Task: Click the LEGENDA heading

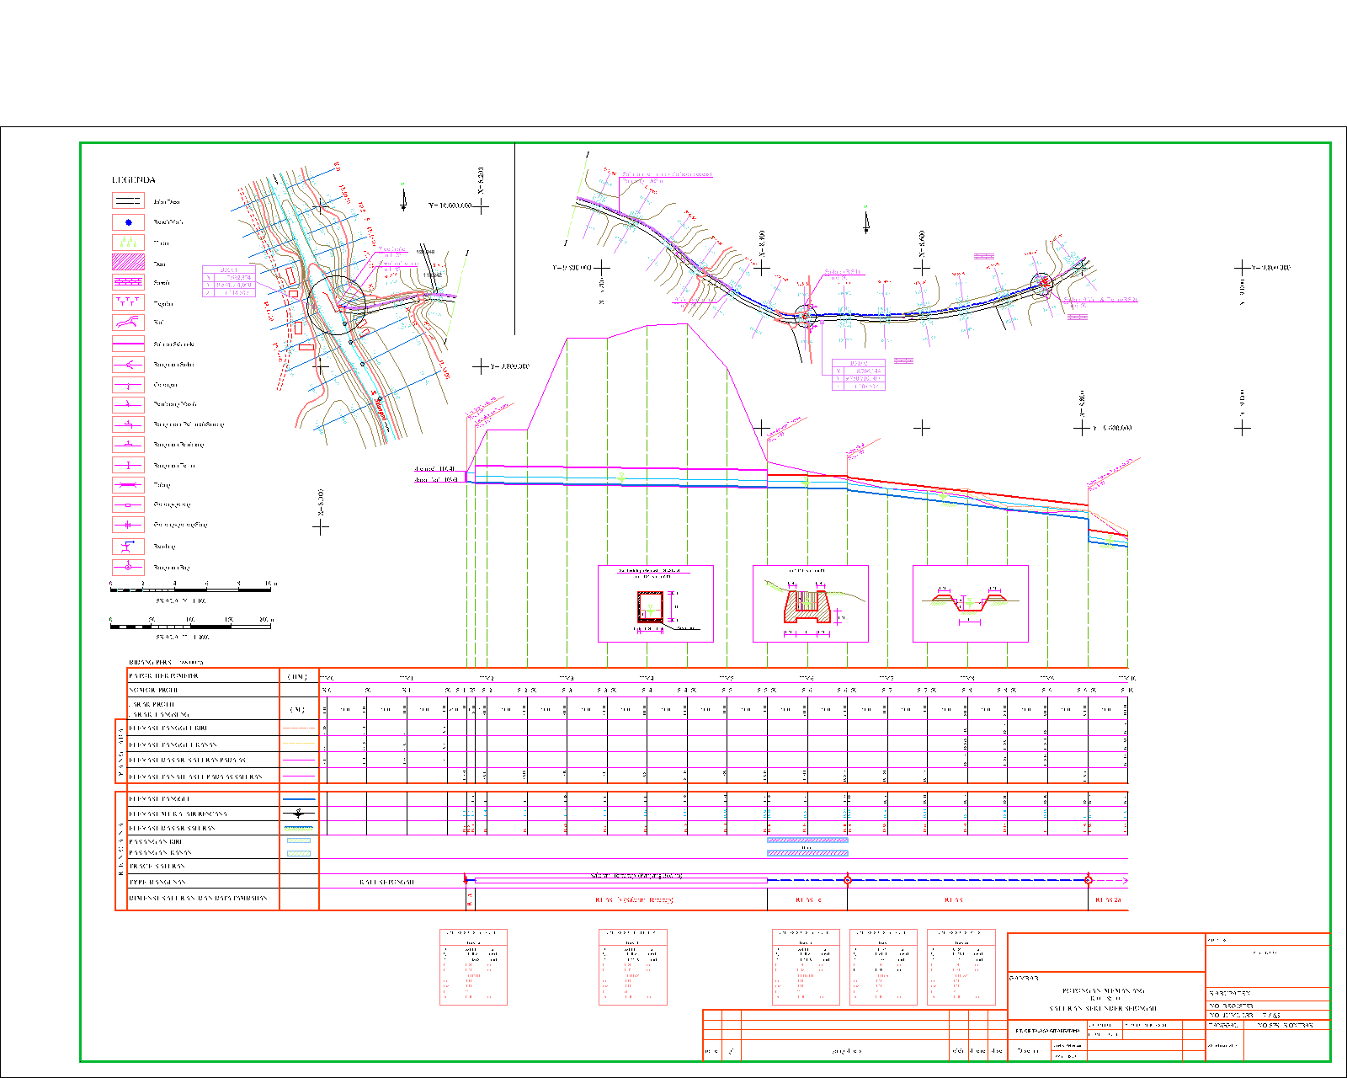Action: point(134,180)
